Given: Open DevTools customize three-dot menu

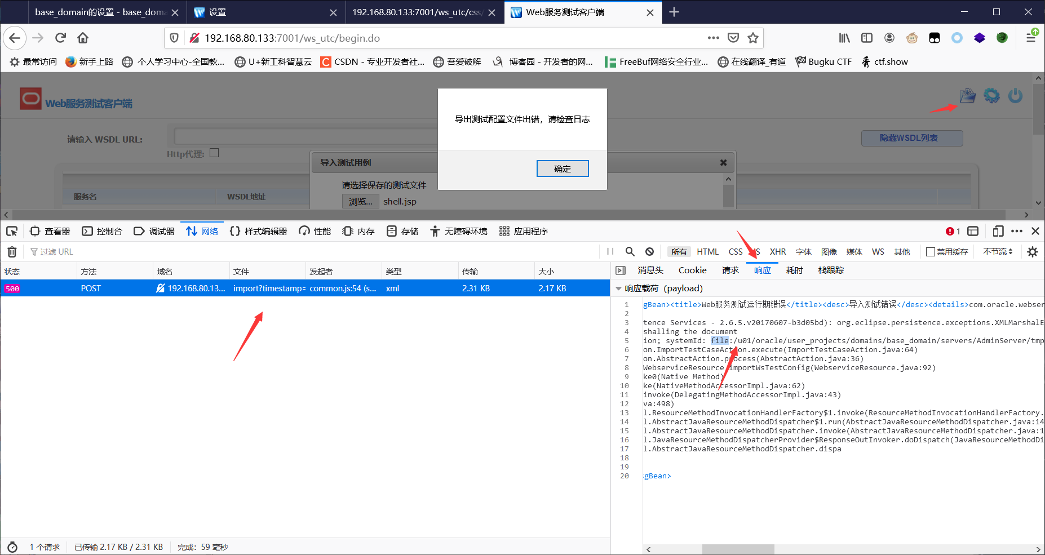Looking at the screenshot, I should pos(1017,231).
